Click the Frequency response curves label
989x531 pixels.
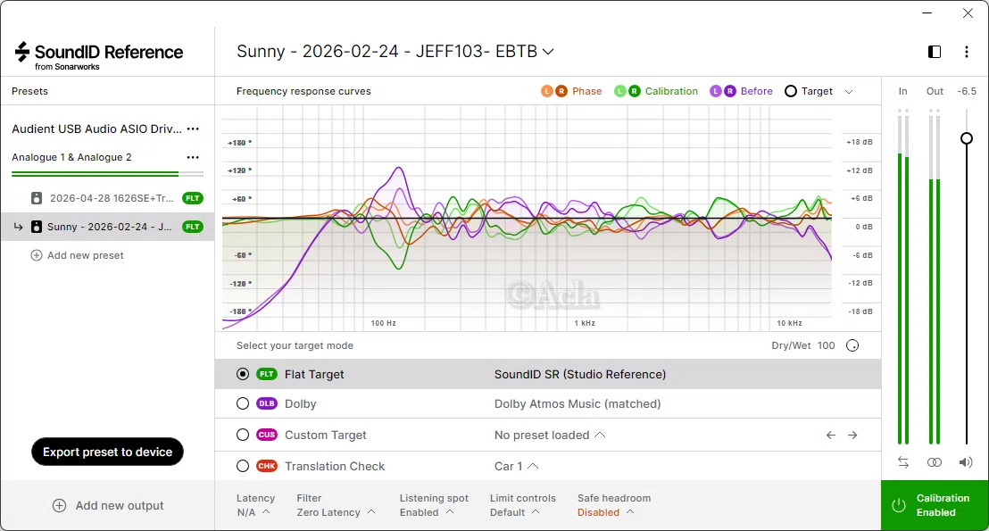[303, 91]
